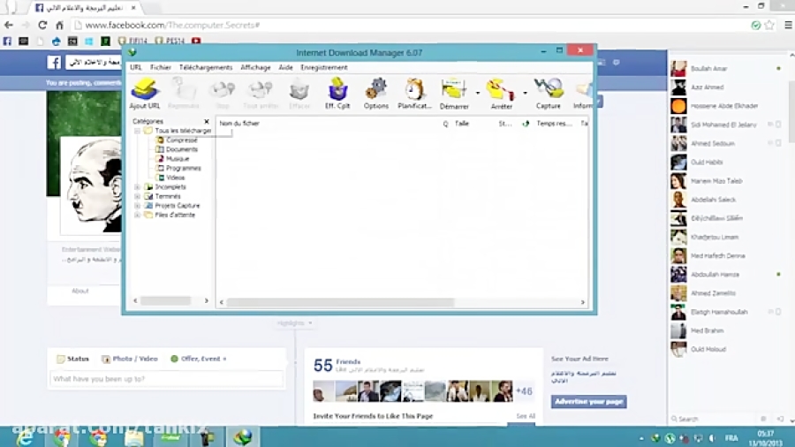Click the Démarrer queue icon
Screen dimensions: 795x447
[x=454, y=94]
